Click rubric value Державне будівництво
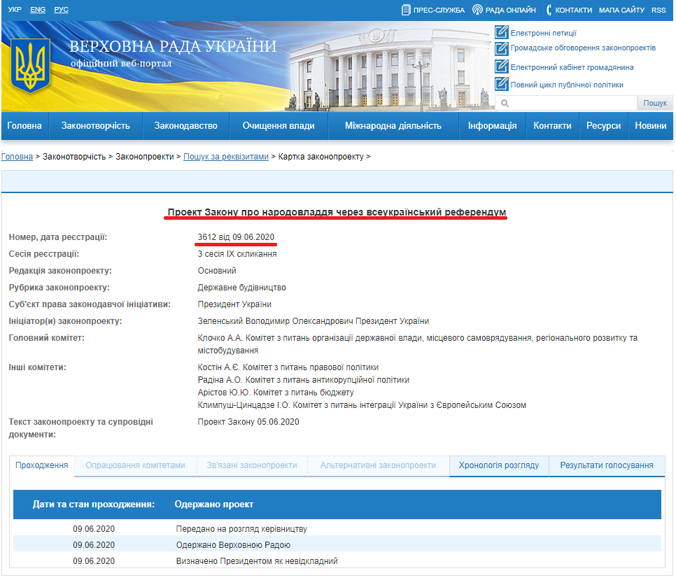The height and width of the screenshot is (578, 676). [x=242, y=288]
